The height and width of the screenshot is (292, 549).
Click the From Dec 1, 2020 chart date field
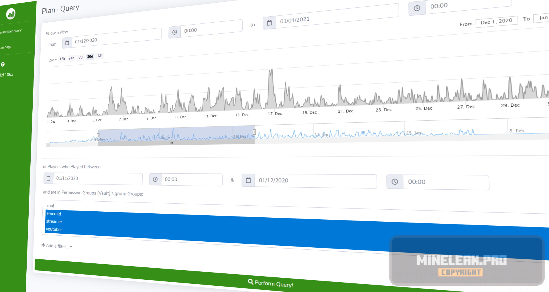[x=496, y=21]
